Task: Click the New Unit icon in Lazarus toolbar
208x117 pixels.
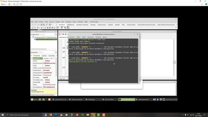Action: (32, 25)
